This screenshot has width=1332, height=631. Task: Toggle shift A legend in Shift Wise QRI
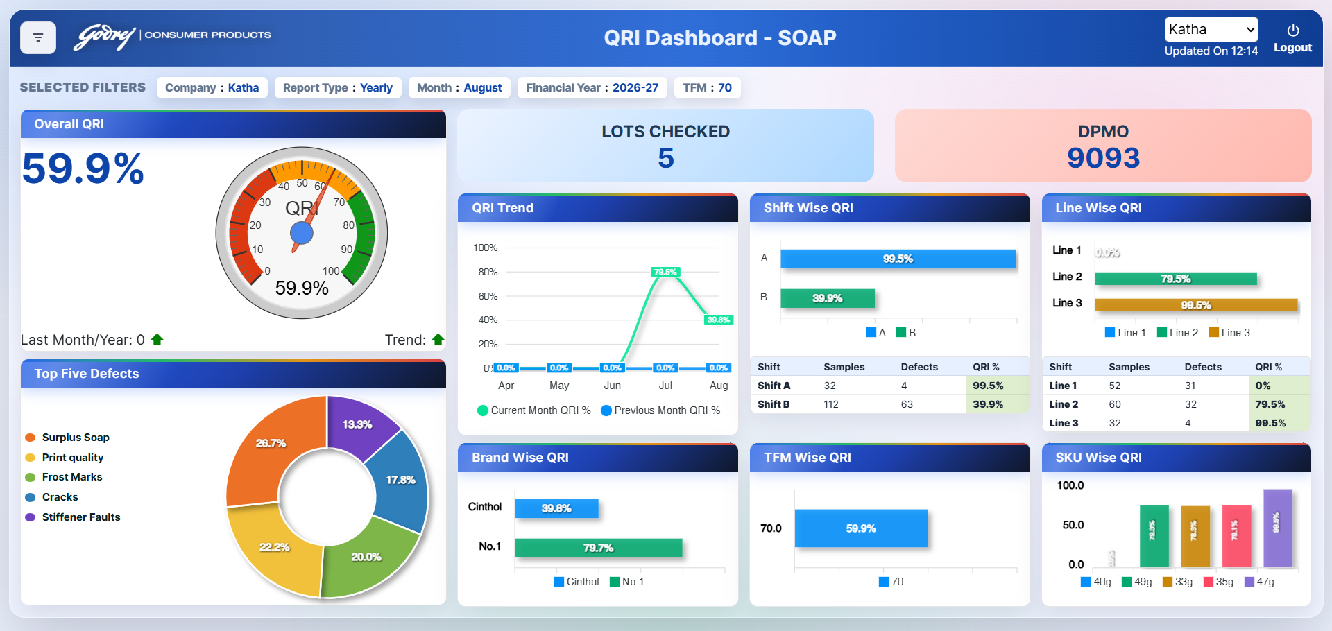(x=876, y=333)
